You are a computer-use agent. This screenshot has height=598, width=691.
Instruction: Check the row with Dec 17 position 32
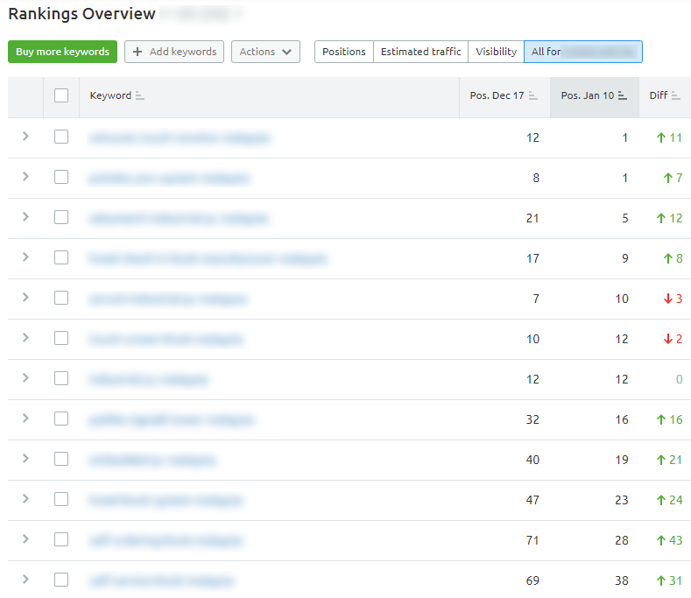click(61, 419)
